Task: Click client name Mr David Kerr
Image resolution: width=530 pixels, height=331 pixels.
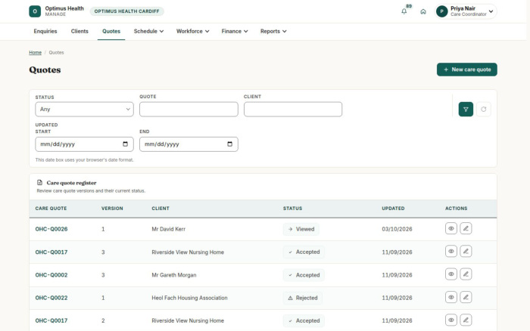Action: (x=168, y=229)
